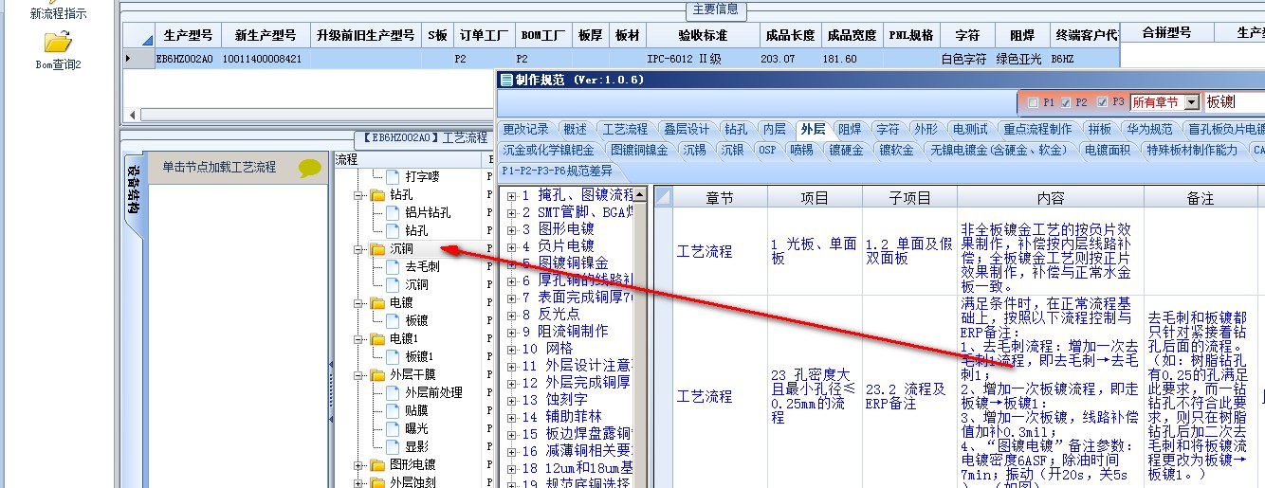Open the Bom查询2 folder icon
The image size is (1265, 488).
[58, 41]
